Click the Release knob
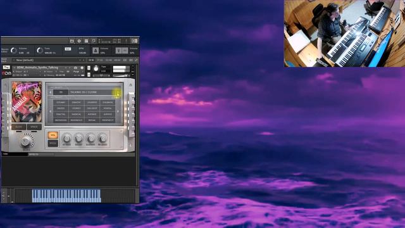The width and height of the screenshot is (405, 228). coord(103,139)
